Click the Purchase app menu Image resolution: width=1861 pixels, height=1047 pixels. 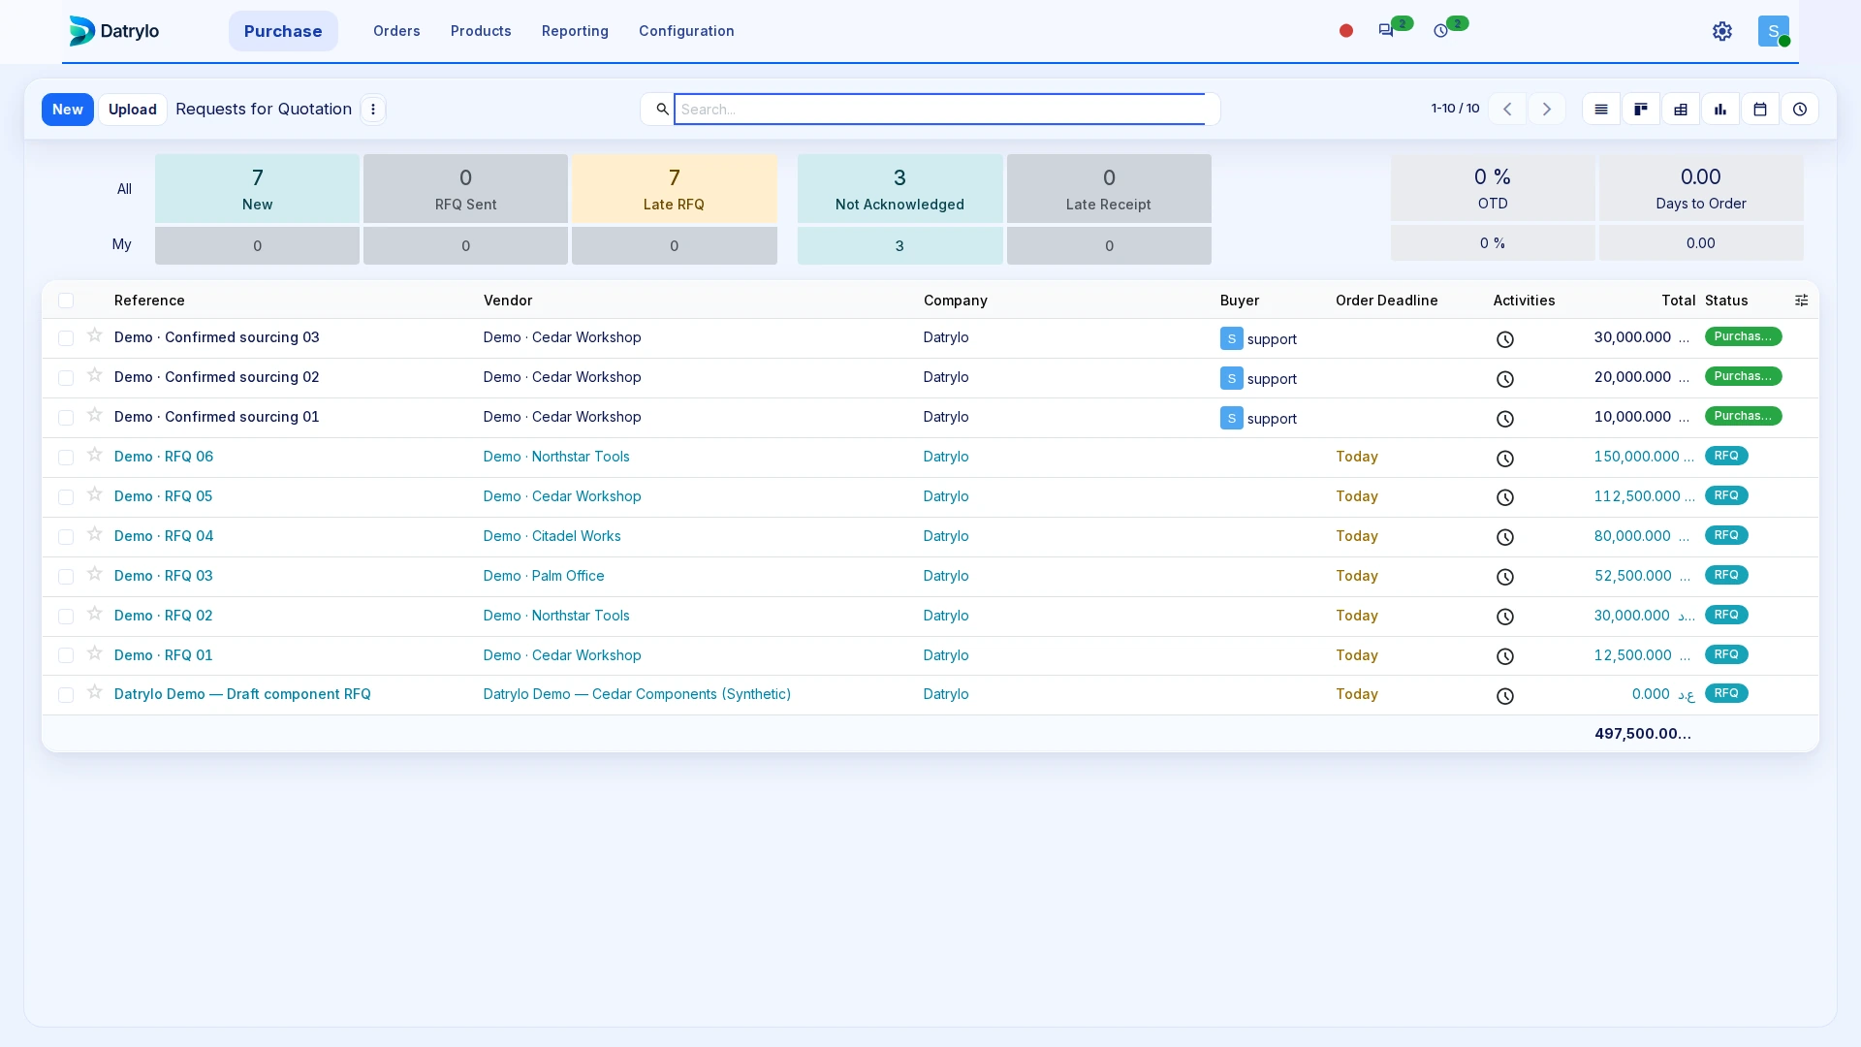pos(283,31)
